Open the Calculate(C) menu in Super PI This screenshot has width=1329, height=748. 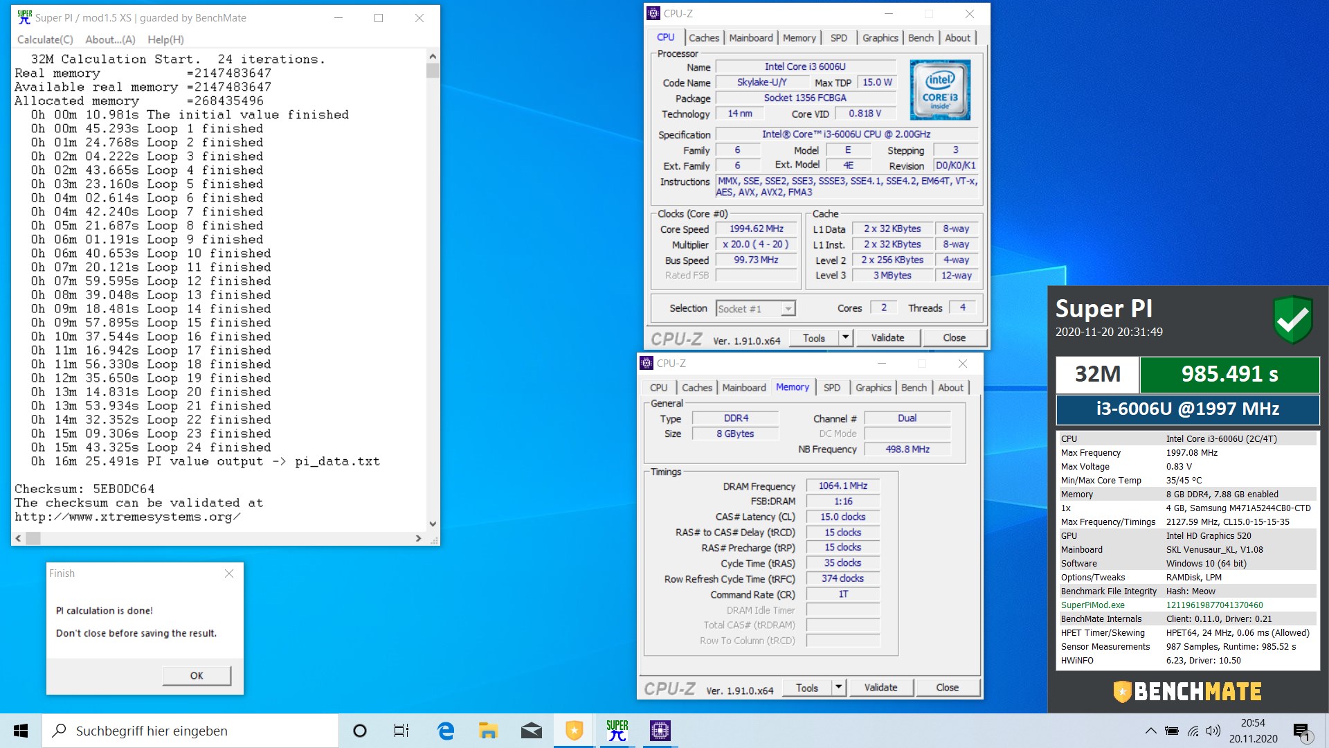click(45, 39)
